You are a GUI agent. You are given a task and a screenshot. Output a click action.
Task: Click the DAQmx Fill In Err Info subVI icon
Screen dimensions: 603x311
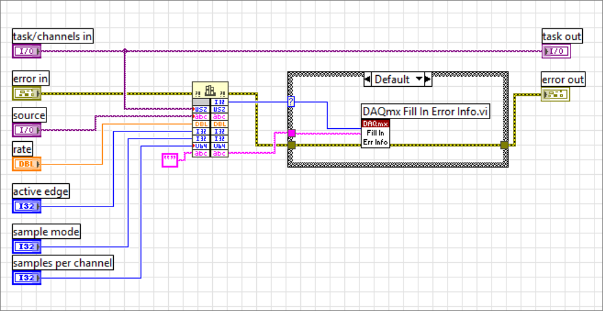point(375,133)
